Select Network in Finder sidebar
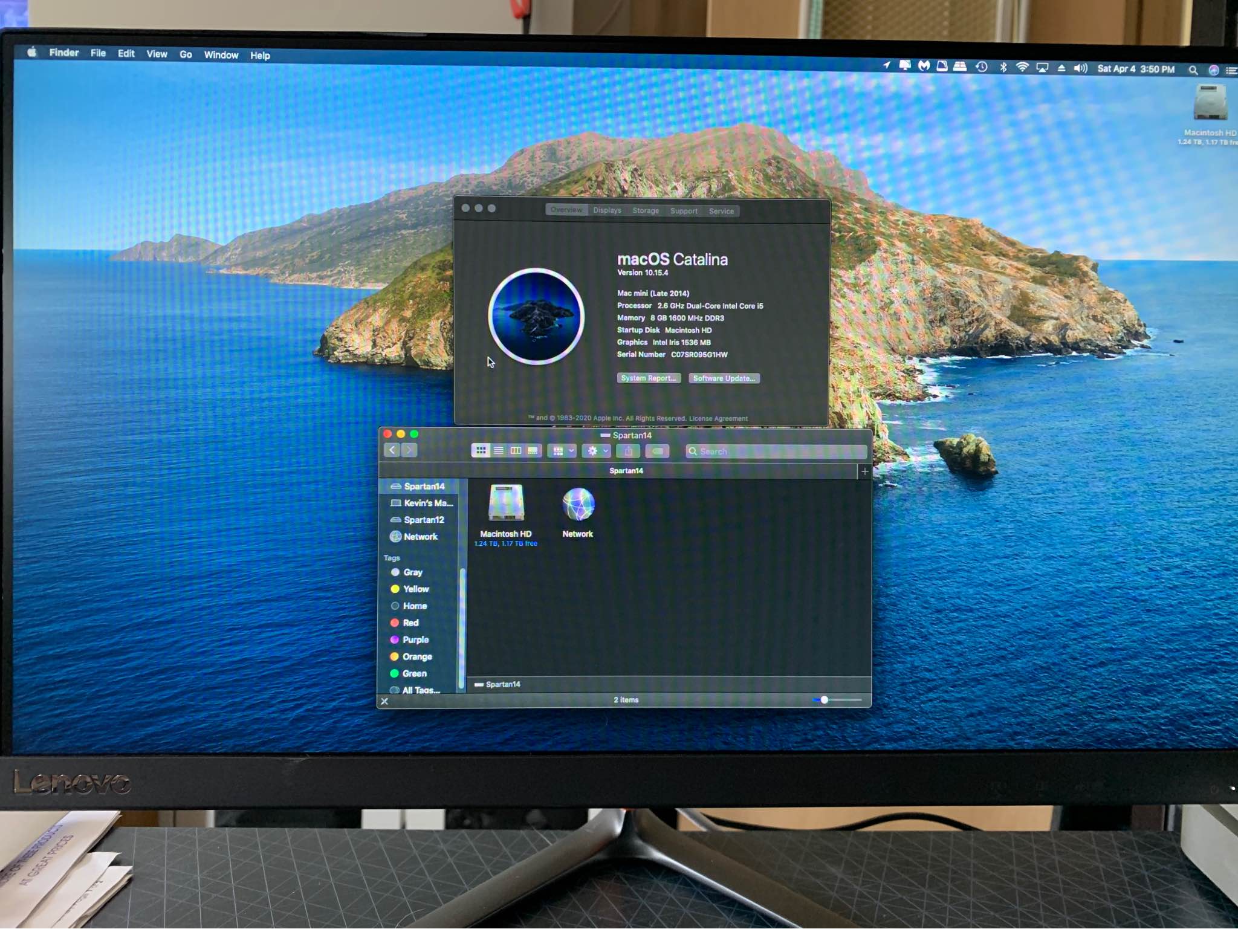 click(414, 537)
